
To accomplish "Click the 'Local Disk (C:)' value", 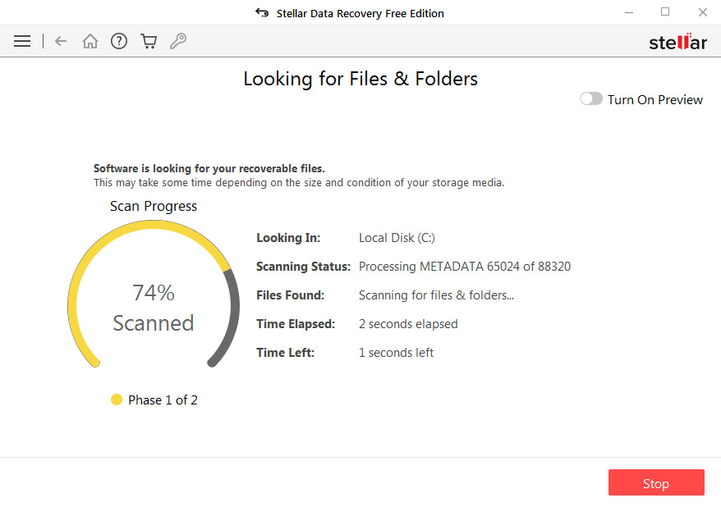I will [x=397, y=238].
